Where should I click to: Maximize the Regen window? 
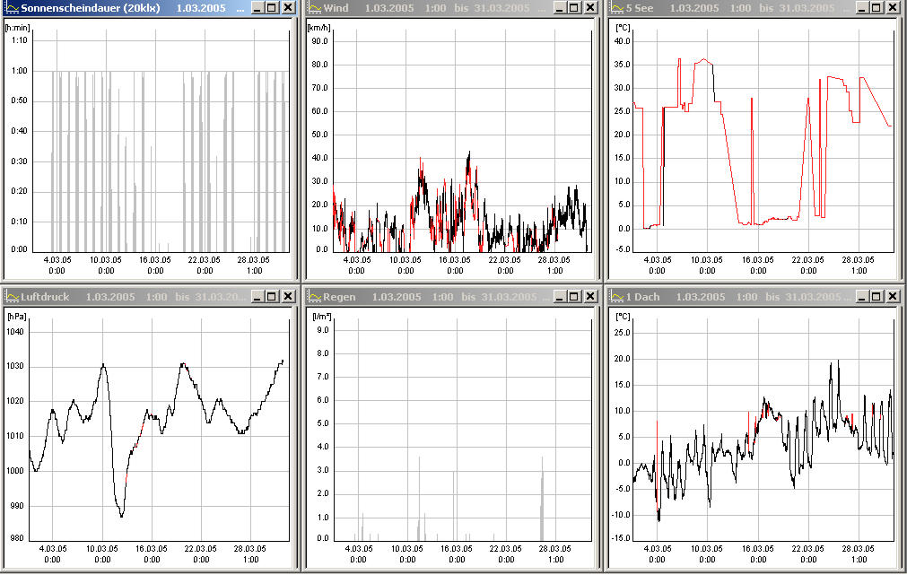click(x=574, y=297)
